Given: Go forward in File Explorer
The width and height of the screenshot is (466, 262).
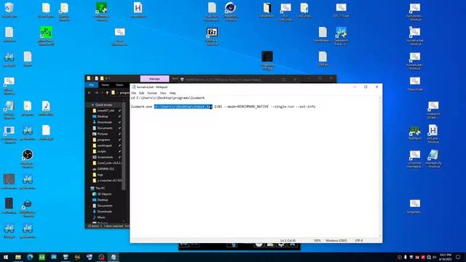Looking at the screenshot, I should tap(96, 93).
